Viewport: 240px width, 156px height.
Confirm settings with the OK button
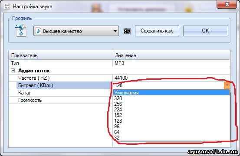[205, 31]
